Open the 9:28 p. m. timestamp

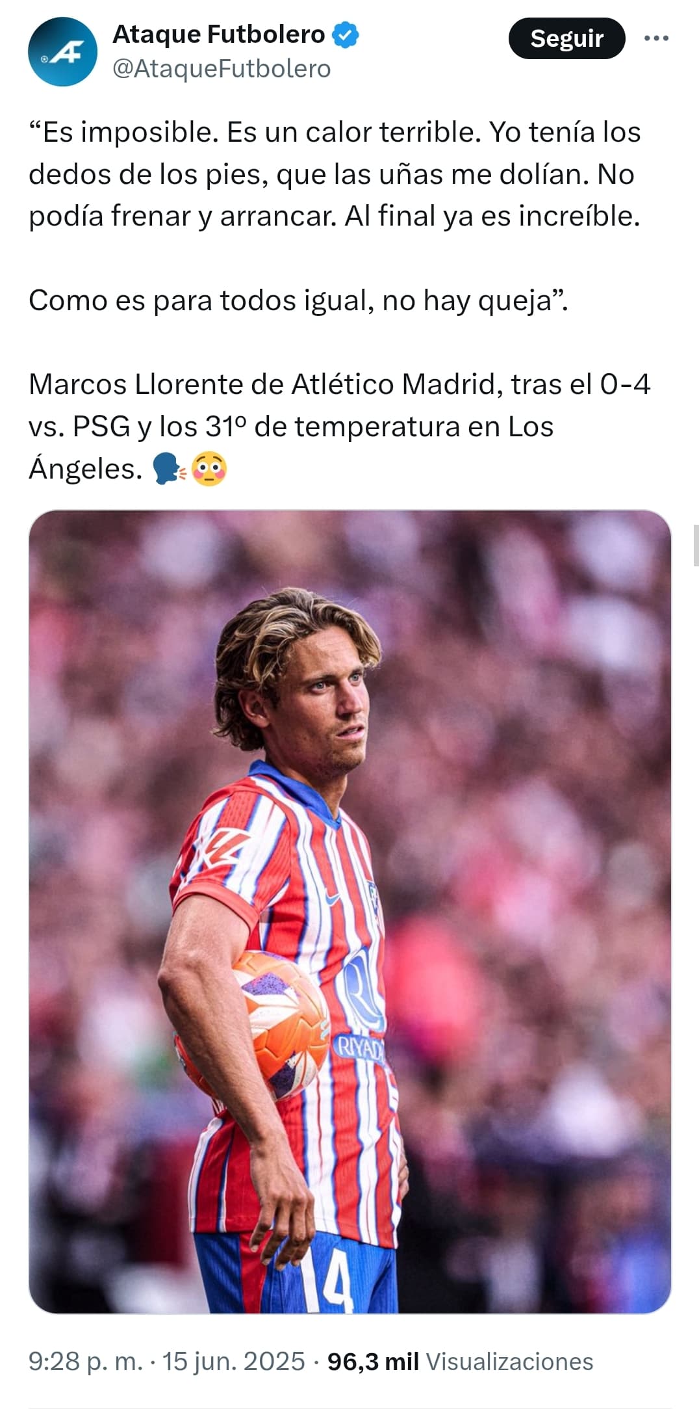pyautogui.click(x=85, y=1362)
